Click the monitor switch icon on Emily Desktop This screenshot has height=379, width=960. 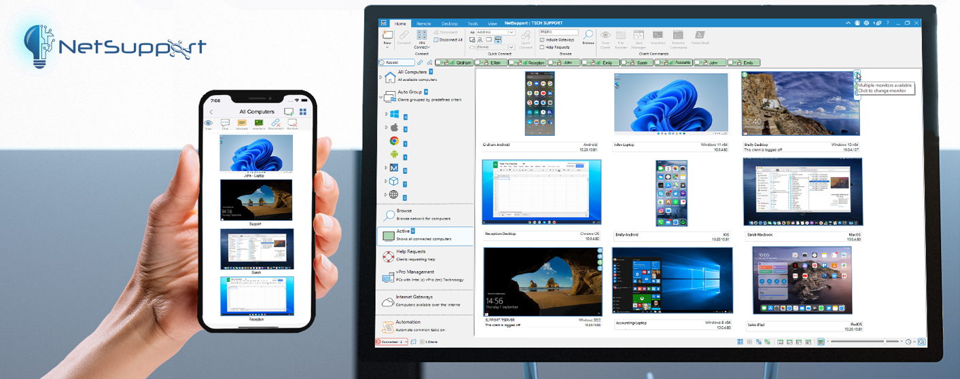point(858,75)
